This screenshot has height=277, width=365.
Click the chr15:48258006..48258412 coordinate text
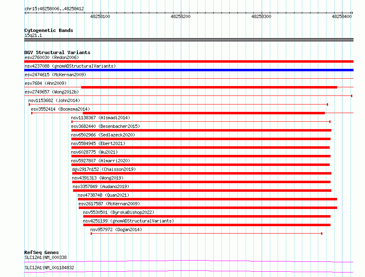coord(54,9)
